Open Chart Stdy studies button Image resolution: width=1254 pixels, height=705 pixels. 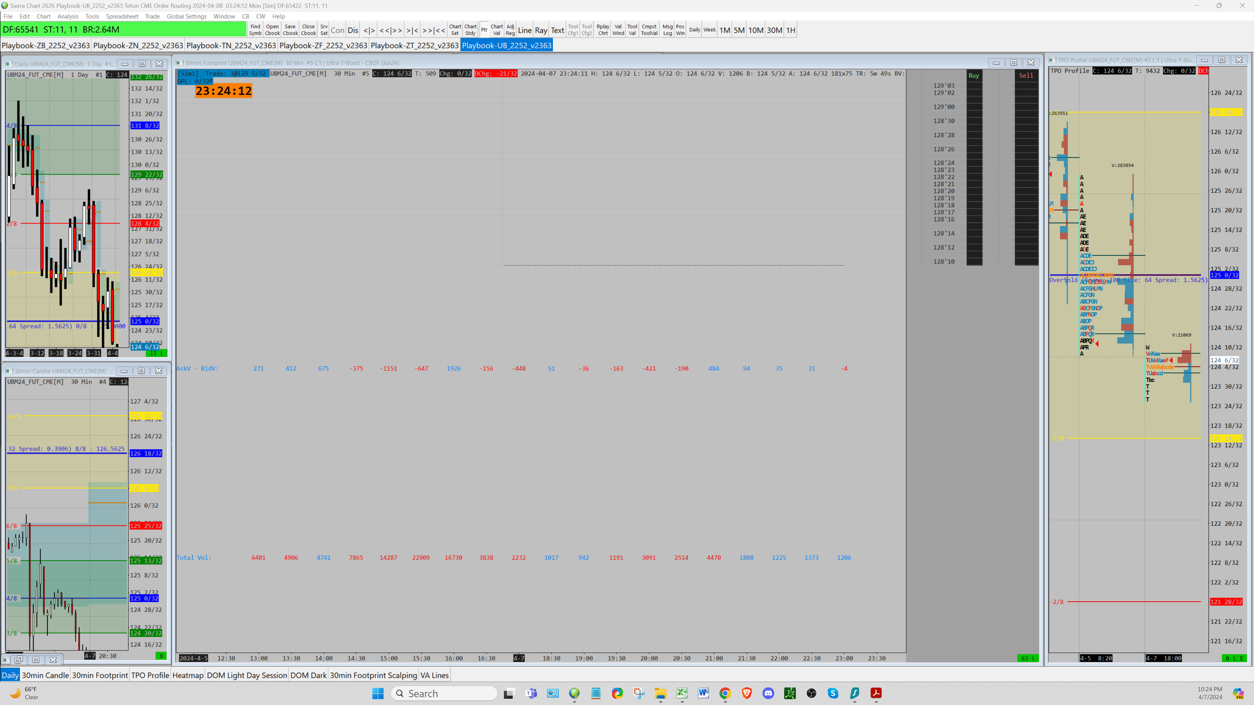(470, 30)
